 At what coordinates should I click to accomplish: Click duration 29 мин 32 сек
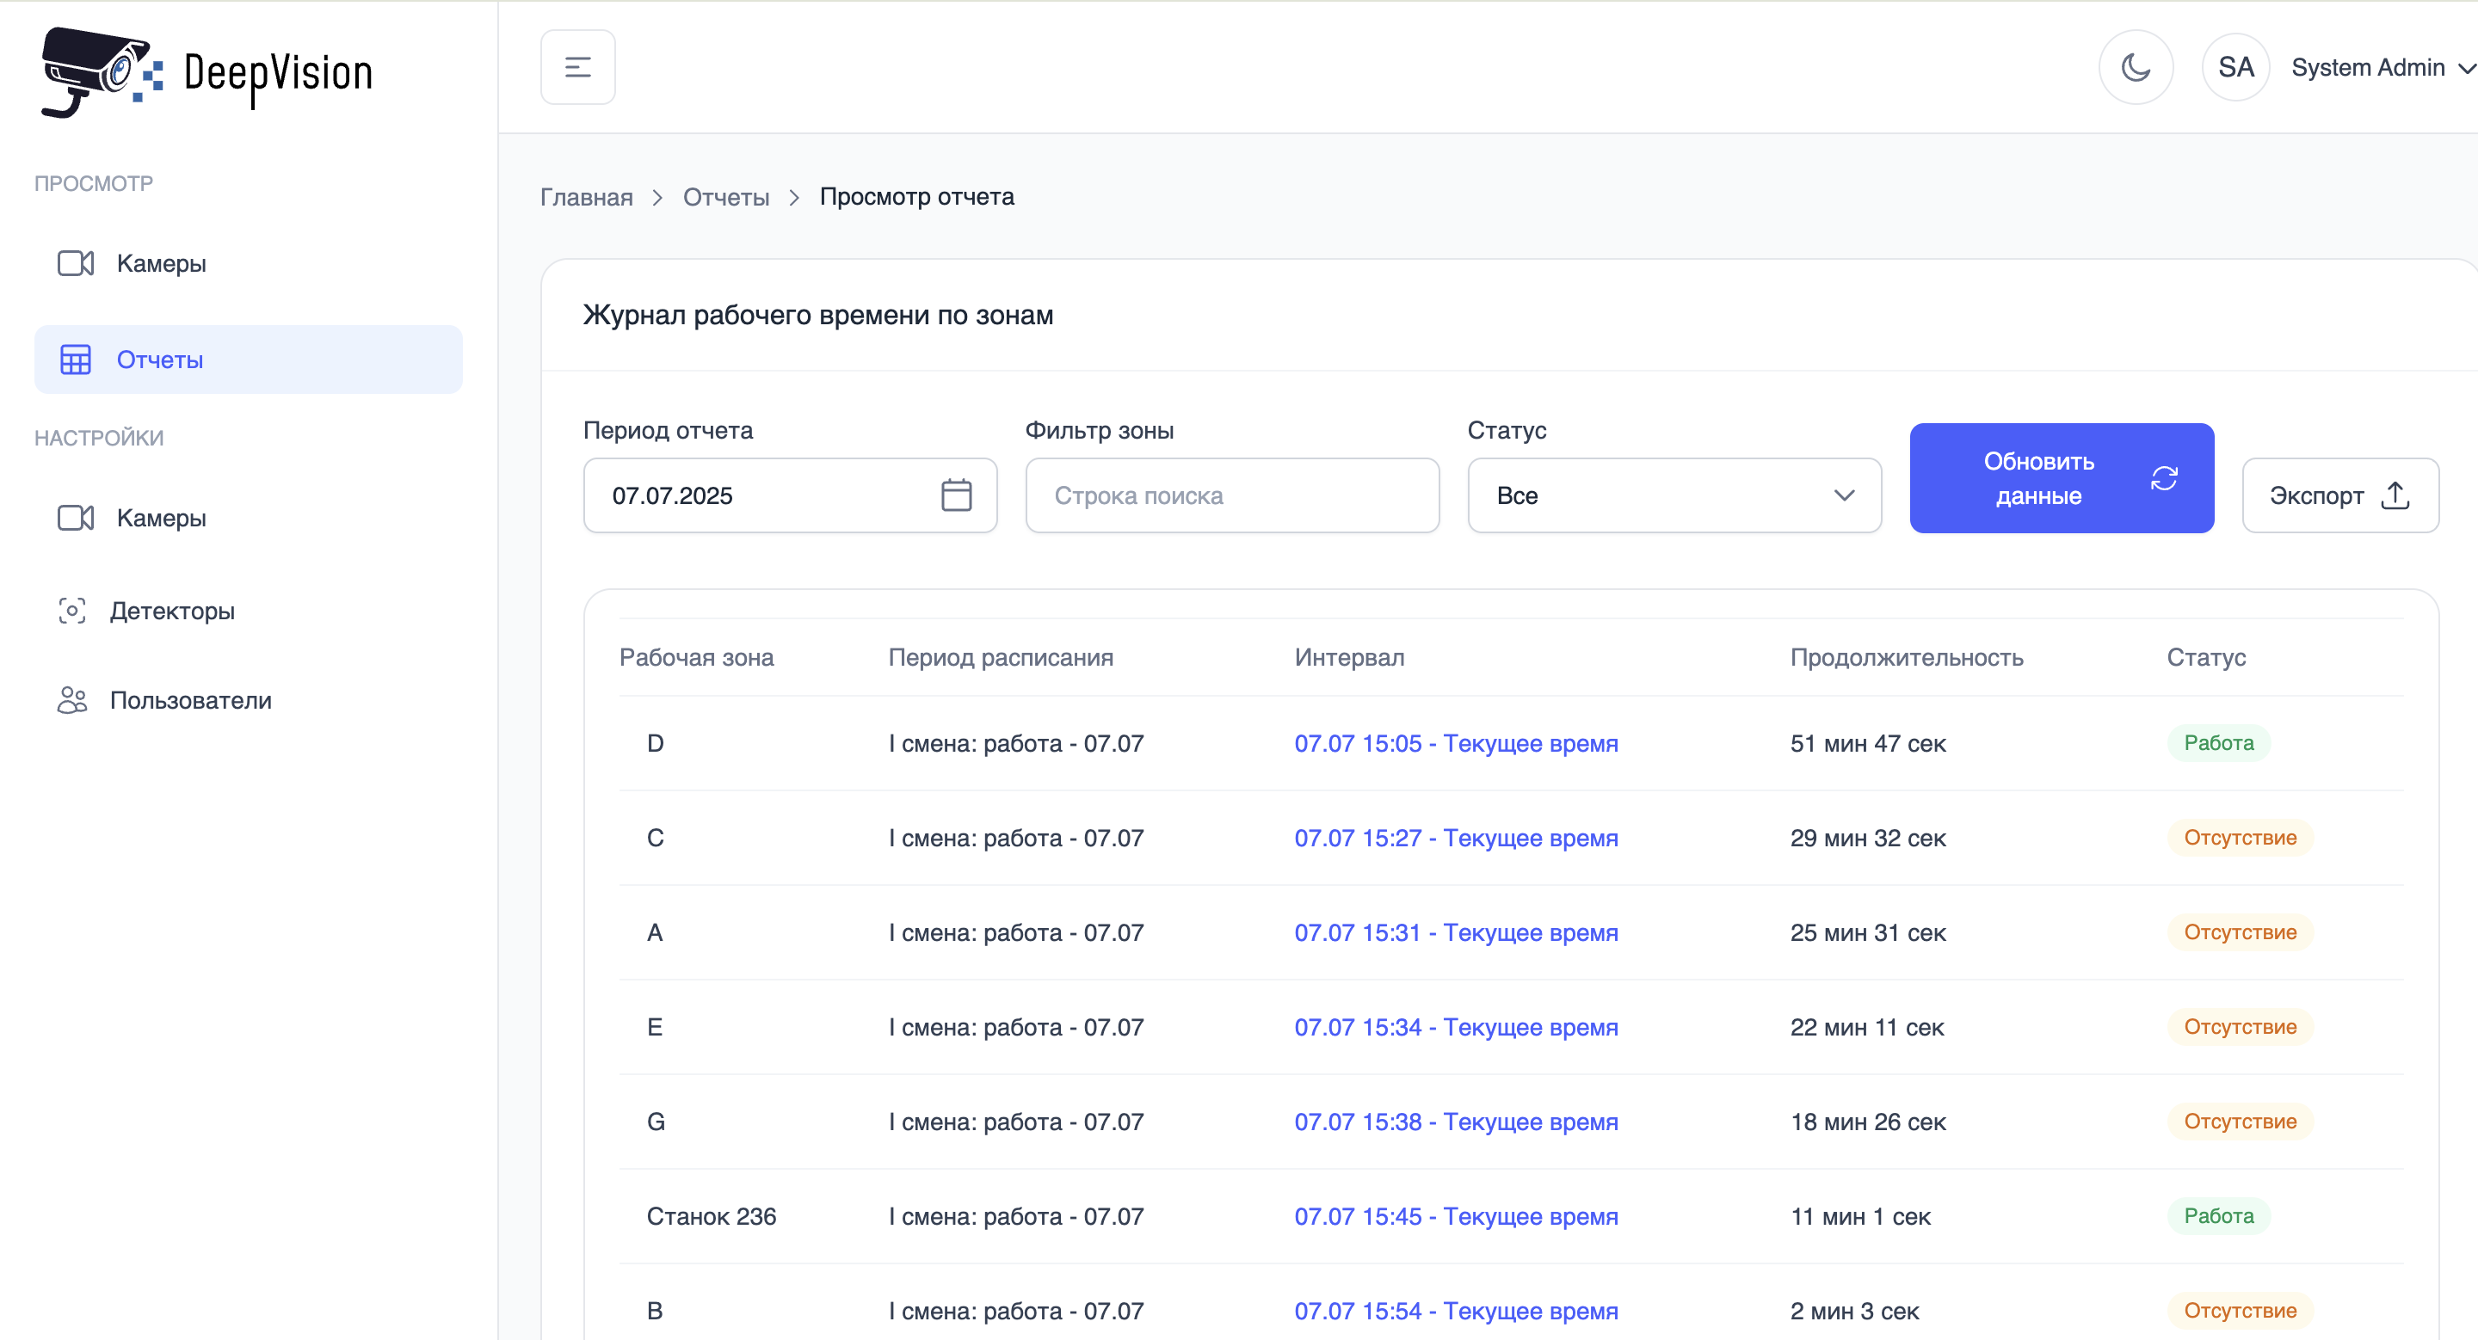point(1867,837)
